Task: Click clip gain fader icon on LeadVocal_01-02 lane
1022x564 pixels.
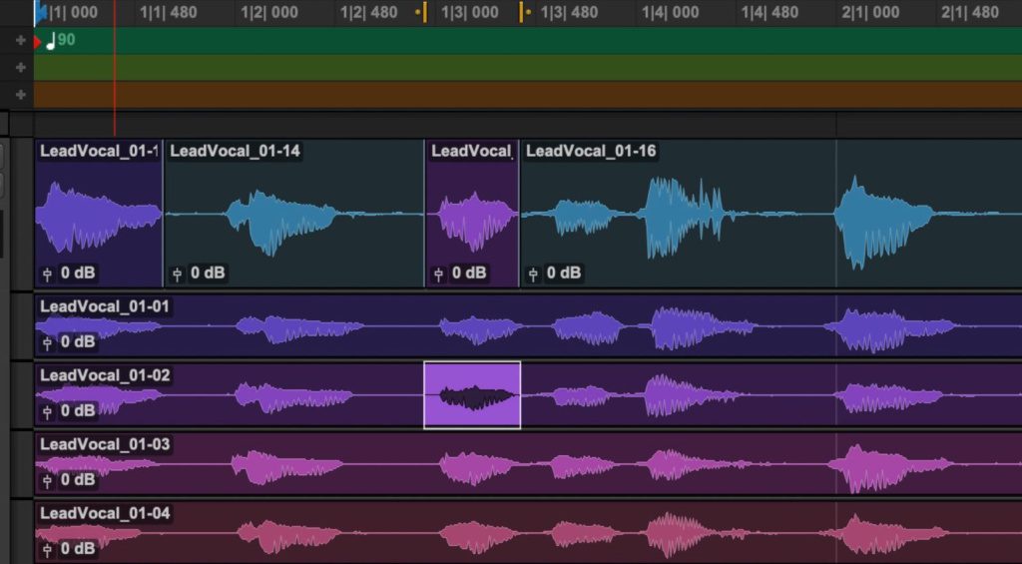Action: (47, 412)
